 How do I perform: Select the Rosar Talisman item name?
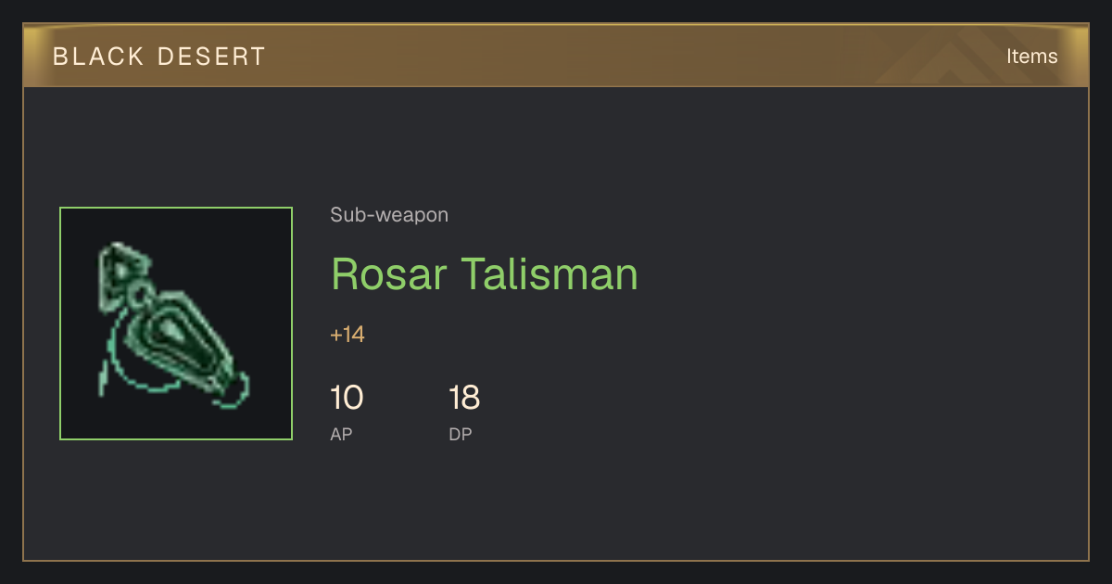pyautogui.click(x=485, y=273)
